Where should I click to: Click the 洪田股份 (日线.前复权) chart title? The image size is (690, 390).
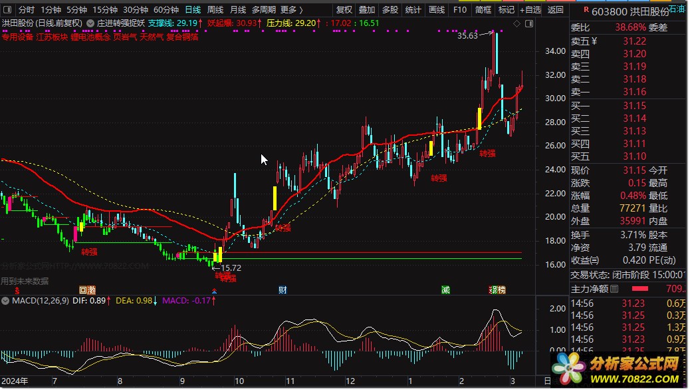point(42,23)
